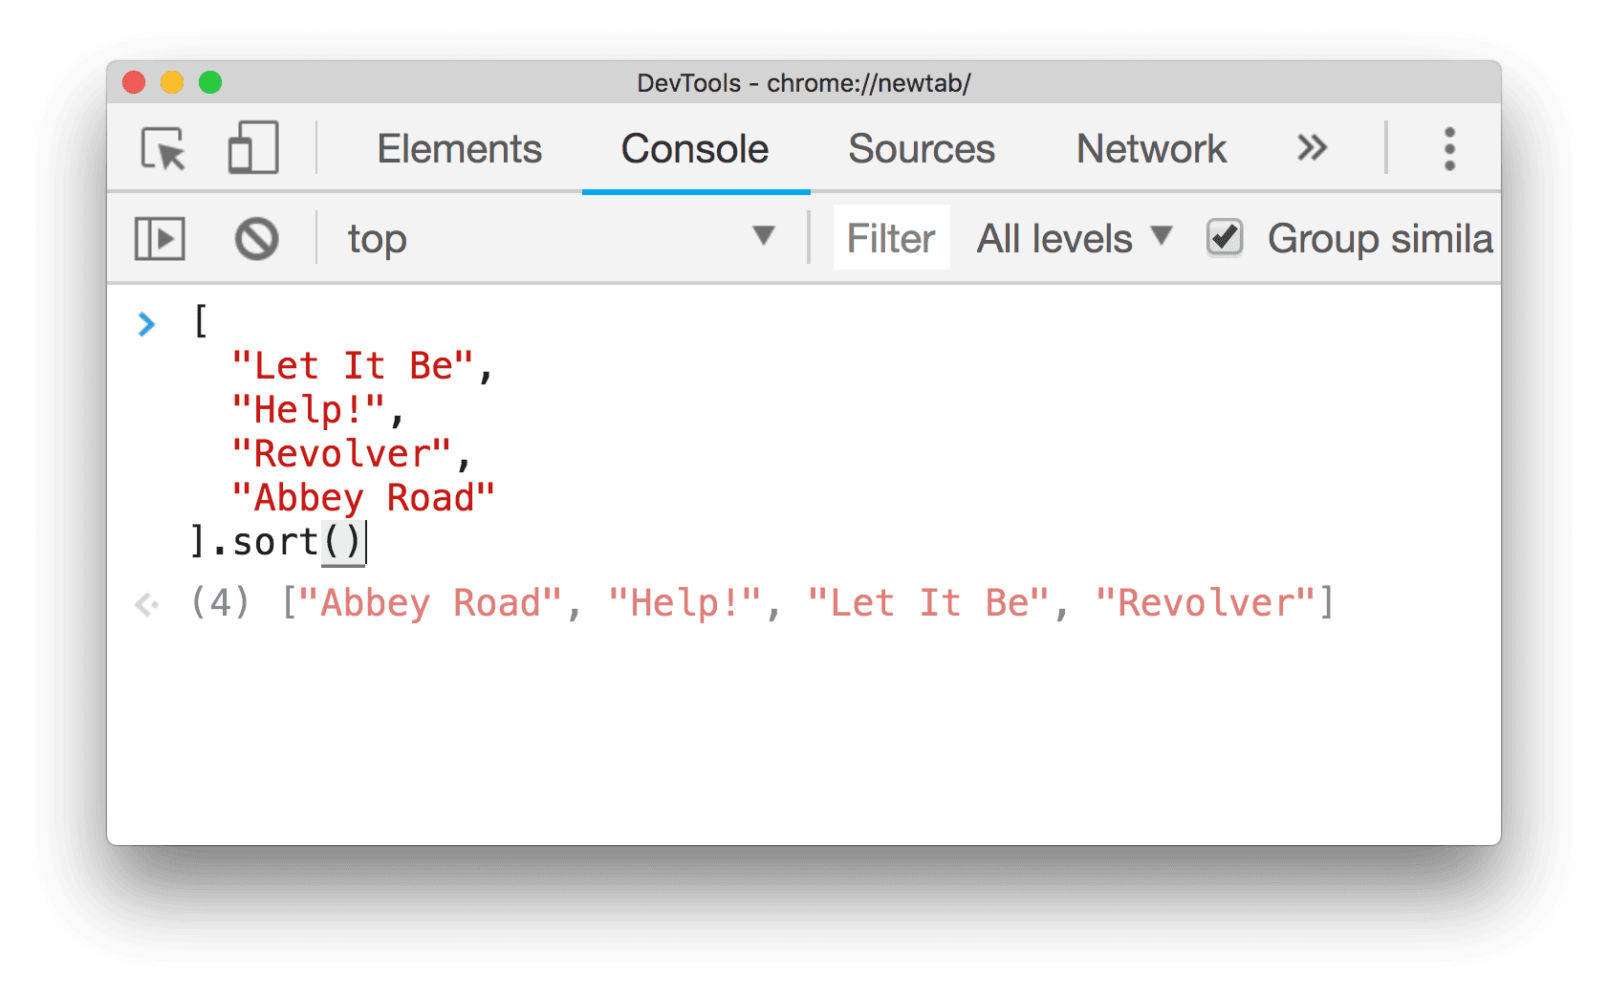Viewport: 1608px width, 998px height.
Task: Click the blue console prompt chevron
Action: point(146,325)
